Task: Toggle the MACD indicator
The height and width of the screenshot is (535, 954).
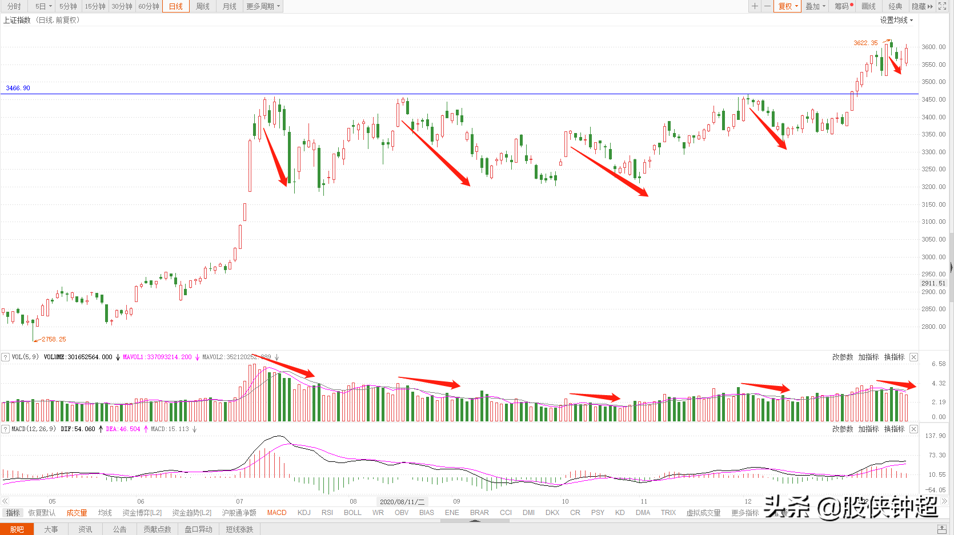Action: [x=277, y=513]
